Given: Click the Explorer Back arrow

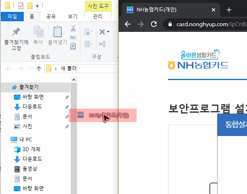Looking at the screenshot, I should point(9,69).
